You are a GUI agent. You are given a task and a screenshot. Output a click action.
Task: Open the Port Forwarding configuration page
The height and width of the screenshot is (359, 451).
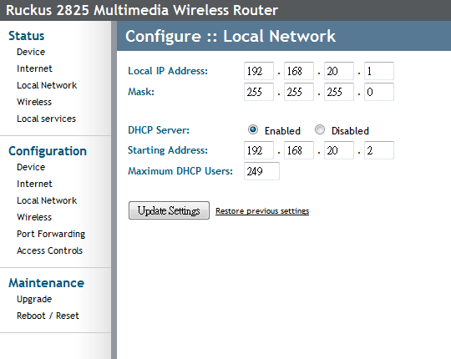[51, 234]
